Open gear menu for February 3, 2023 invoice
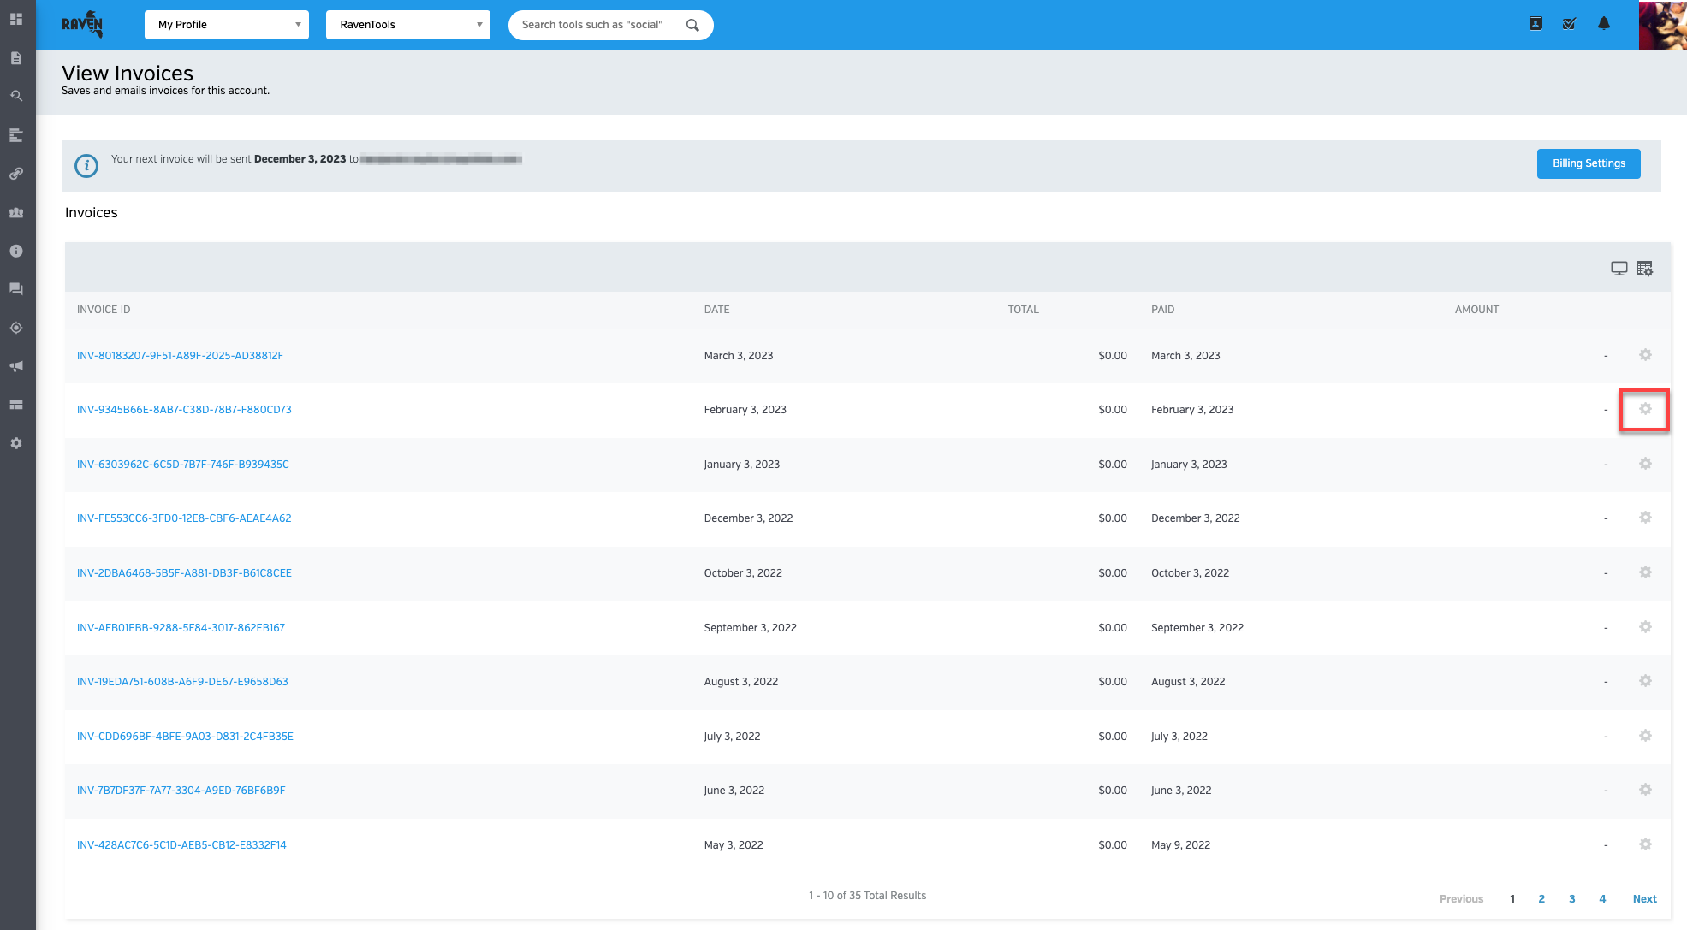This screenshot has width=1687, height=930. click(1645, 410)
